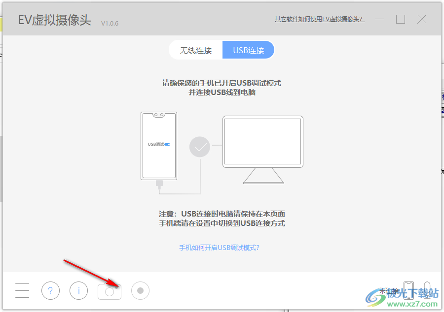Image resolution: width=444 pixels, height=312 pixels.
Task: Click the EV虚拟摄像头 title text
Action: [x=53, y=21]
